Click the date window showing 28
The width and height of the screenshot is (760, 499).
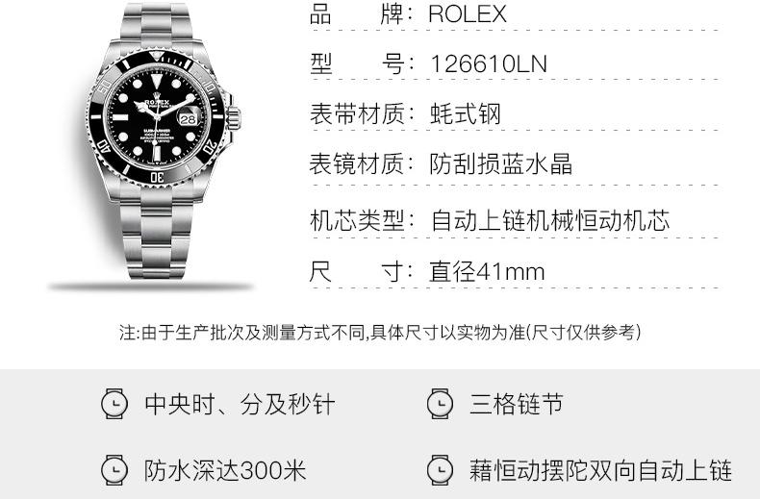(x=188, y=118)
